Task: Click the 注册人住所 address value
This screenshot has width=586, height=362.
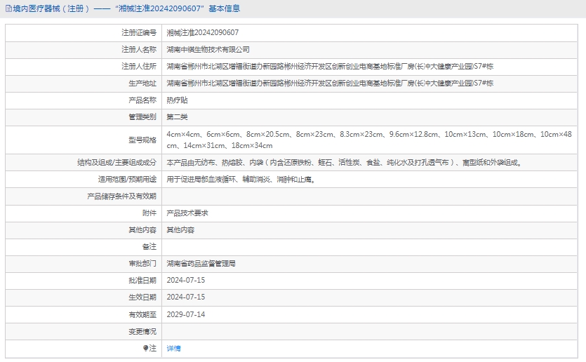Action: 330,66
